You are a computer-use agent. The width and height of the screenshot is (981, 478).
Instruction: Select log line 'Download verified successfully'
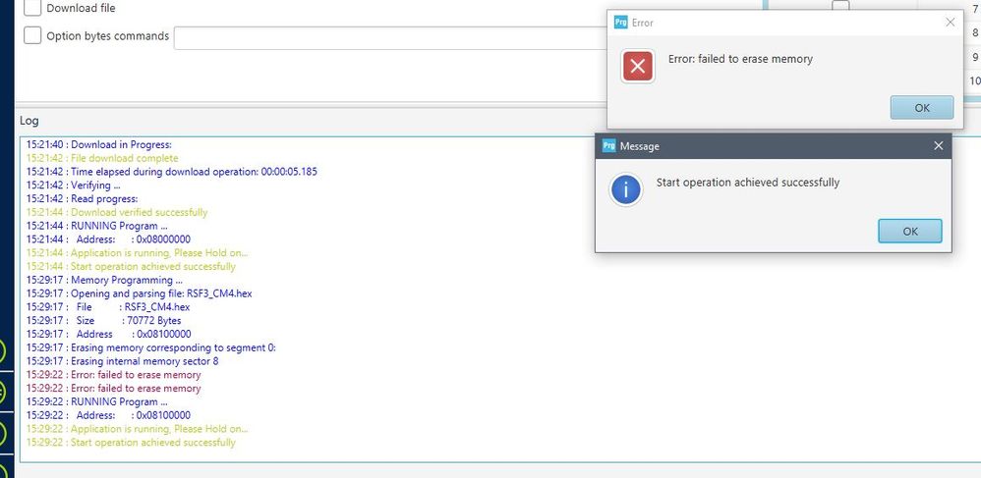[x=116, y=212]
